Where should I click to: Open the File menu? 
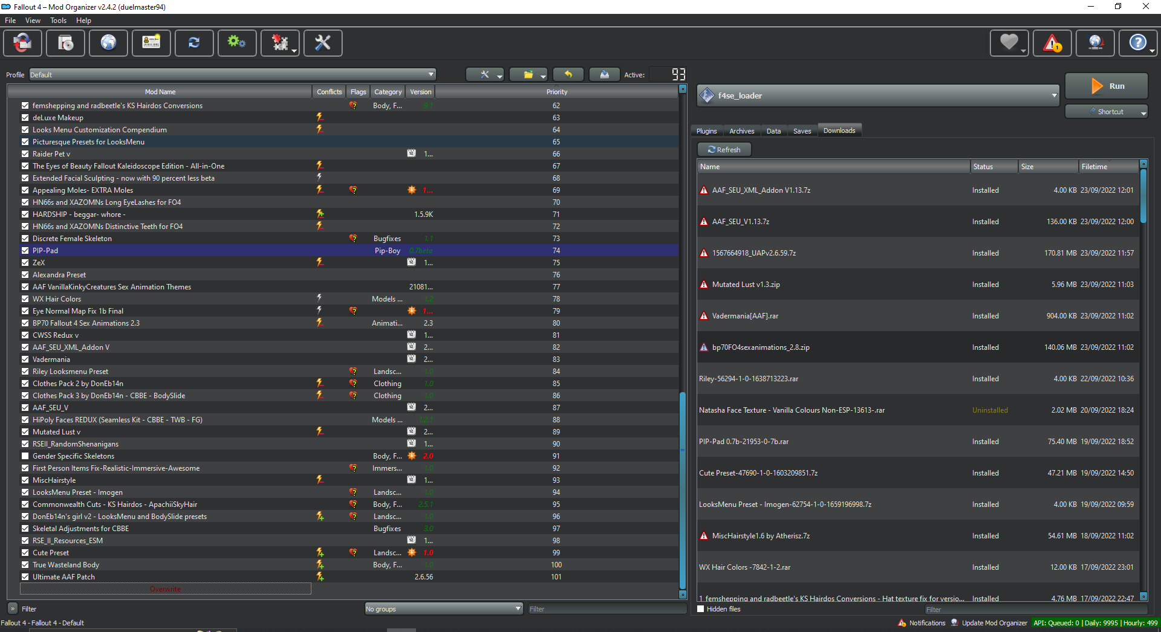tap(10, 21)
